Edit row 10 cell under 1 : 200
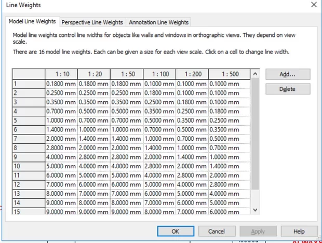The image size is (322, 243). coord(192,166)
